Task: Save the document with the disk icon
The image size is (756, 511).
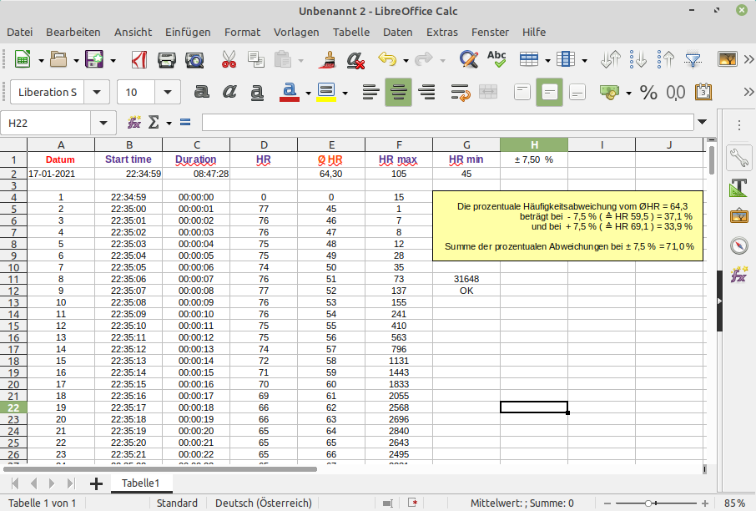Action: [94, 60]
